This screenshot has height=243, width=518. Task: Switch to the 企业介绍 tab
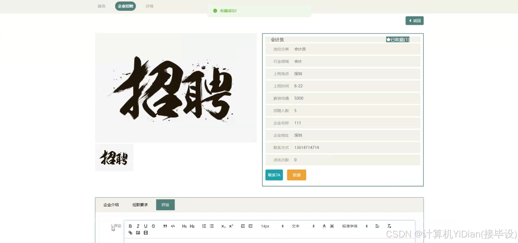tap(111, 205)
